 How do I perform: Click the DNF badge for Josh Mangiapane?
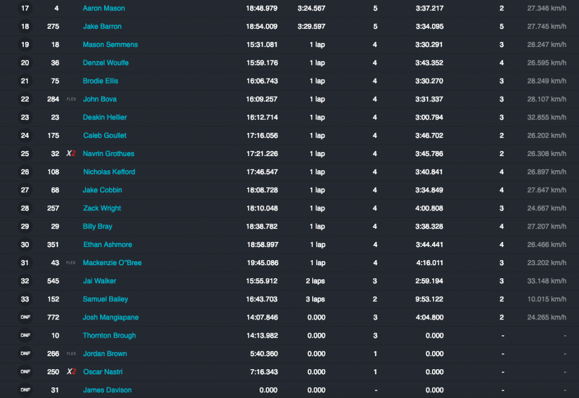(25, 317)
